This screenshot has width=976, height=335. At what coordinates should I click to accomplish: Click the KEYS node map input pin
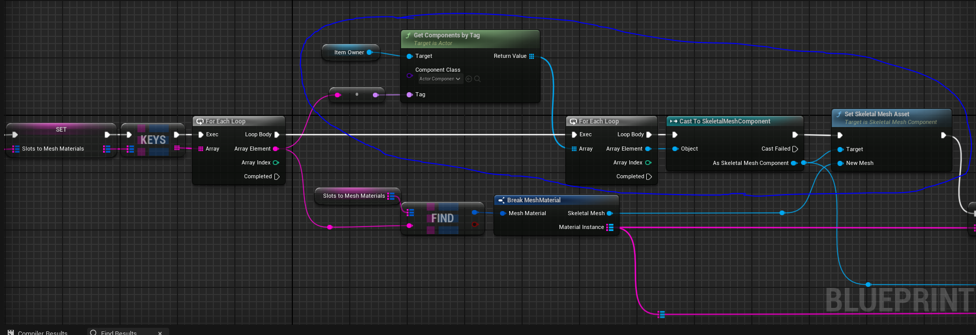130,149
